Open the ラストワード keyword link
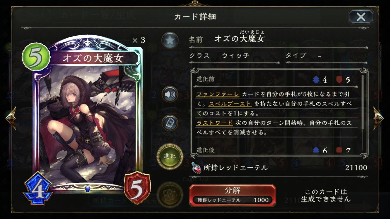Image resolution: width=390 pixels, height=219 pixels. 214,123
